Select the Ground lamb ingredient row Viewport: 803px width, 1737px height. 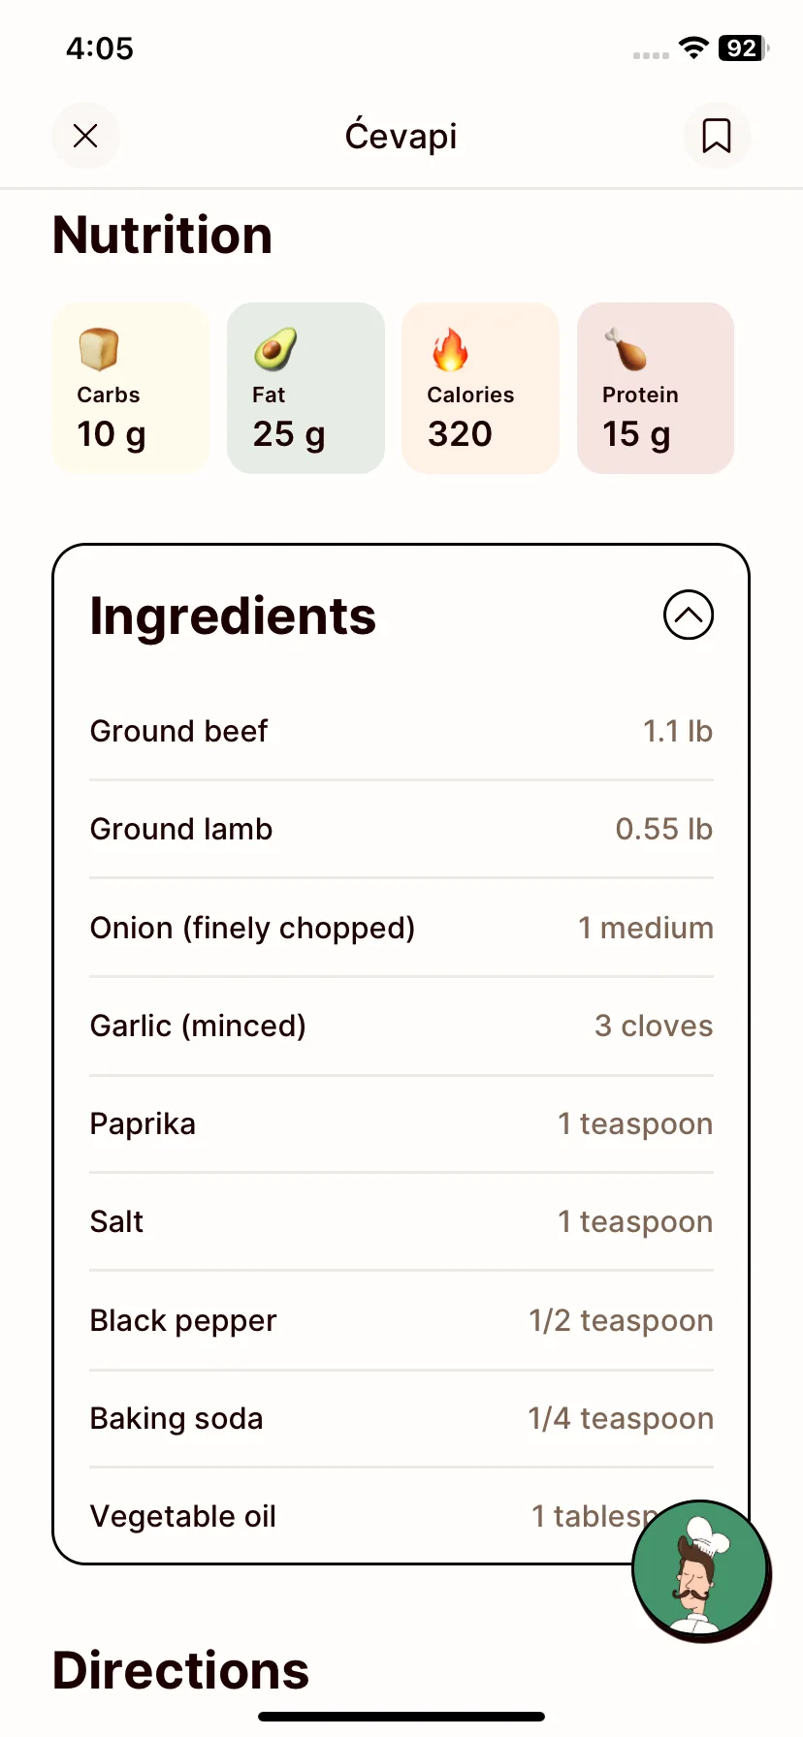click(401, 830)
